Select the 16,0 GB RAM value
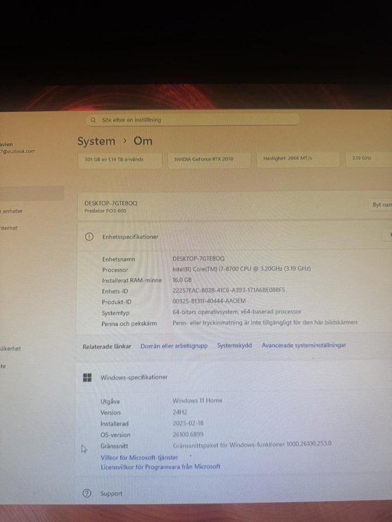Image resolution: width=392 pixels, height=522 pixels. [x=182, y=279]
